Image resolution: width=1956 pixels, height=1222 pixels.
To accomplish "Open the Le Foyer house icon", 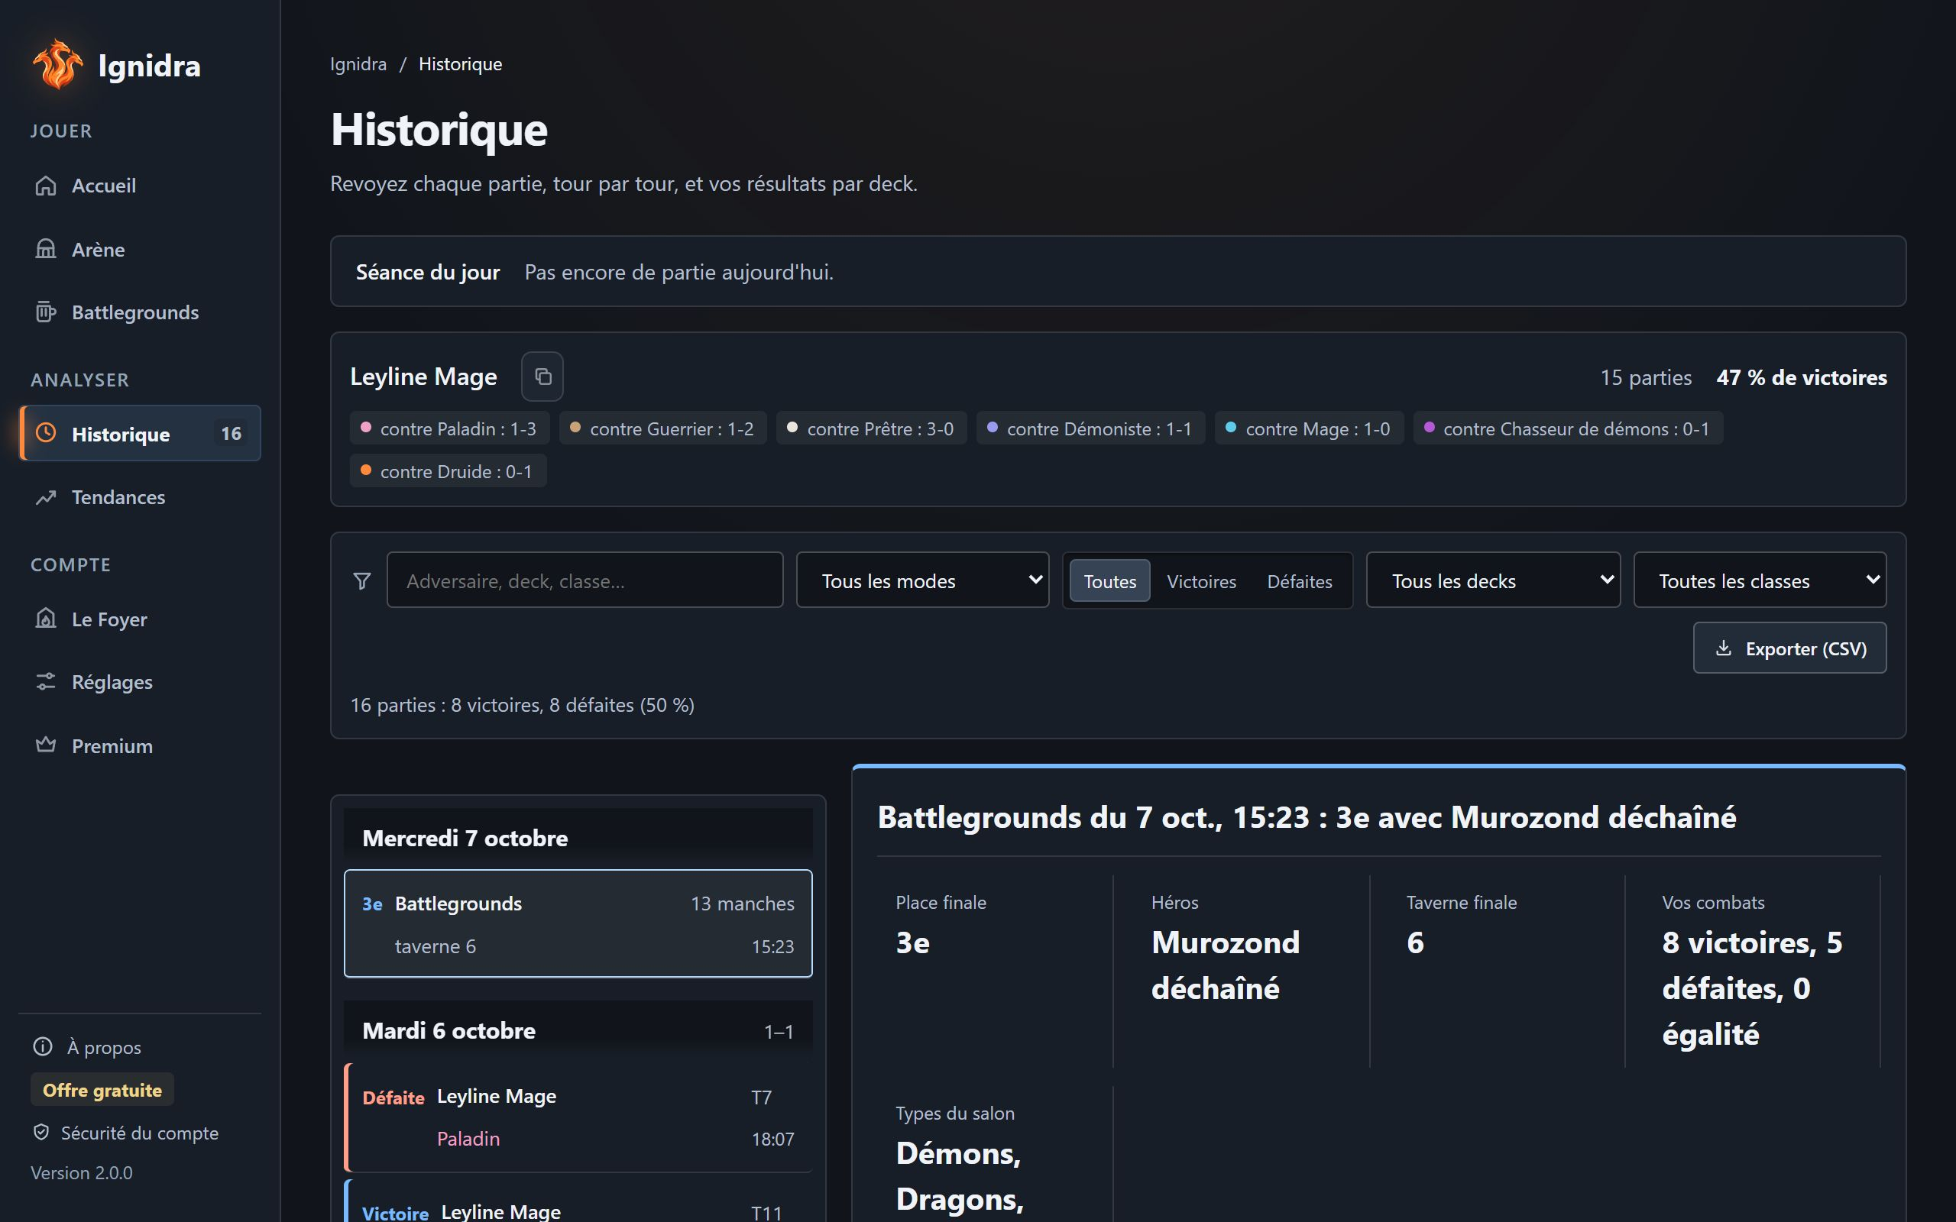I will pos(46,619).
